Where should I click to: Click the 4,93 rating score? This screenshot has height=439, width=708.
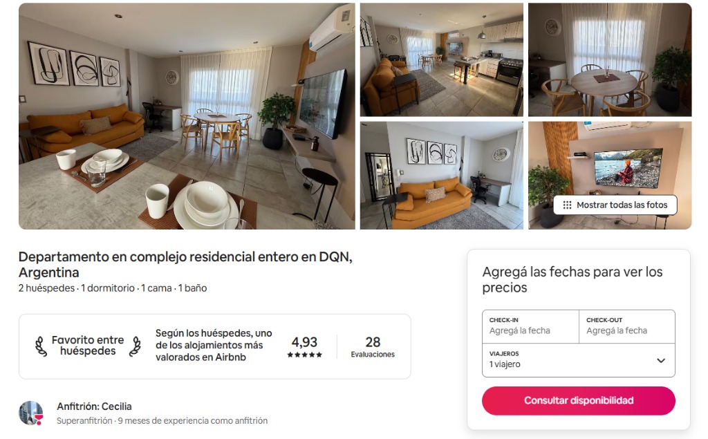coord(304,342)
